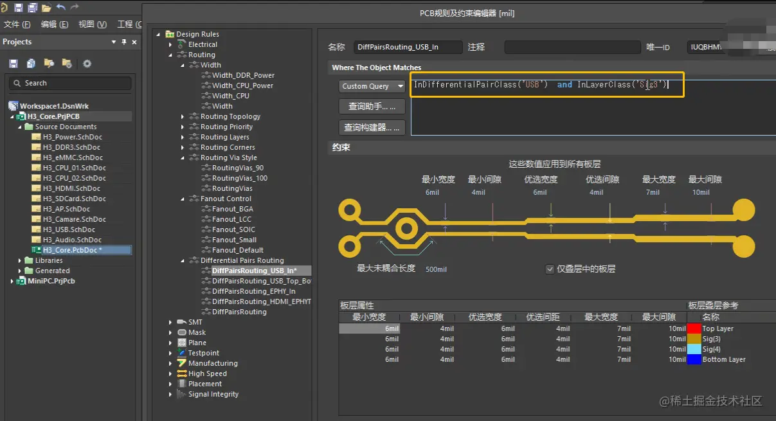Open H3_HDMI.SchDoc
The height and width of the screenshot is (421, 776).
point(71,188)
